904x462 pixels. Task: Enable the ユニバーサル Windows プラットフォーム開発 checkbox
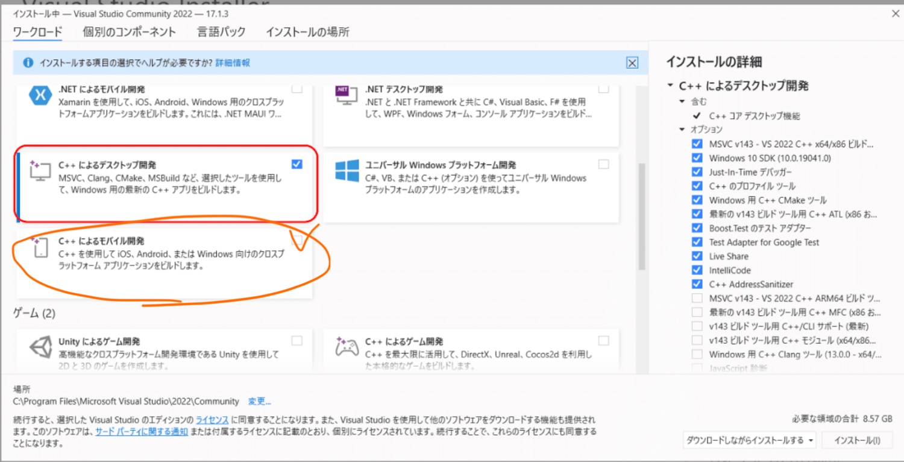pos(603,164)
